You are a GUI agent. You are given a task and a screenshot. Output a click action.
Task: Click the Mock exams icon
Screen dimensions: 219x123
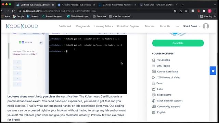(154, 95)
